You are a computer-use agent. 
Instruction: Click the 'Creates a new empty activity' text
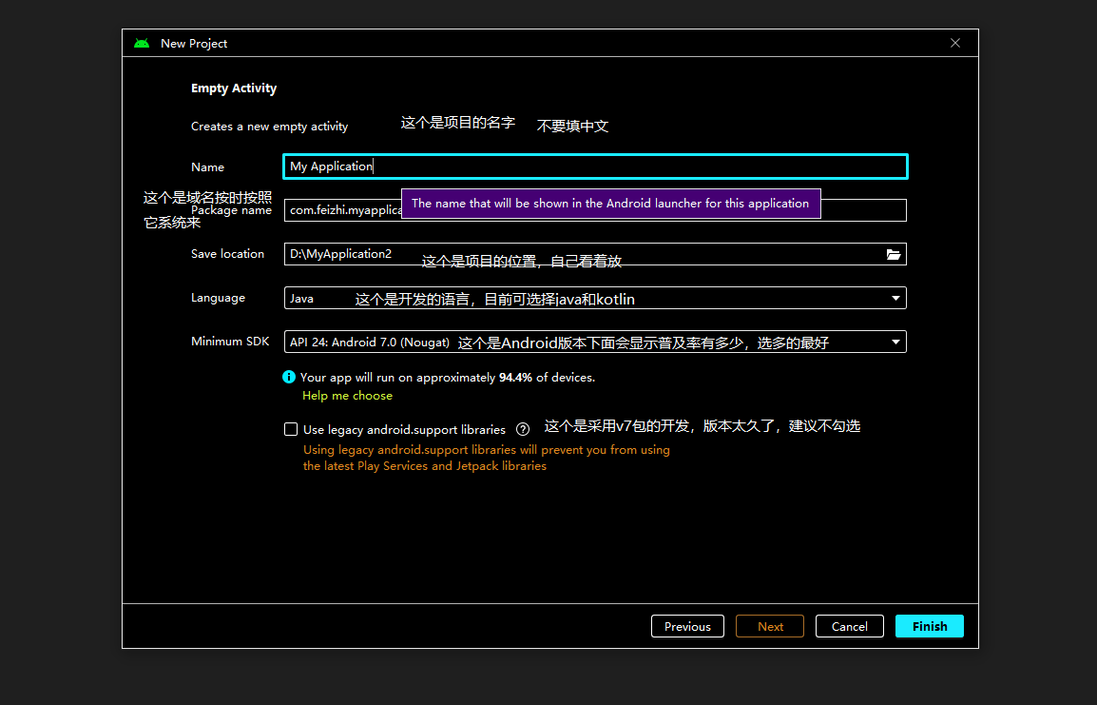[x=269, y=127]
